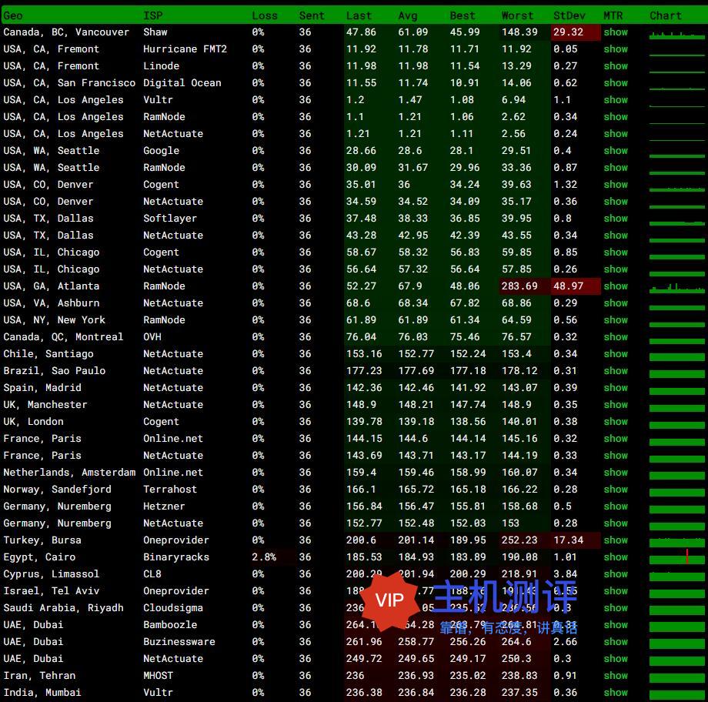
Task: Click the 'UK, Manchester' geo cell
Action: coord(45,405)
